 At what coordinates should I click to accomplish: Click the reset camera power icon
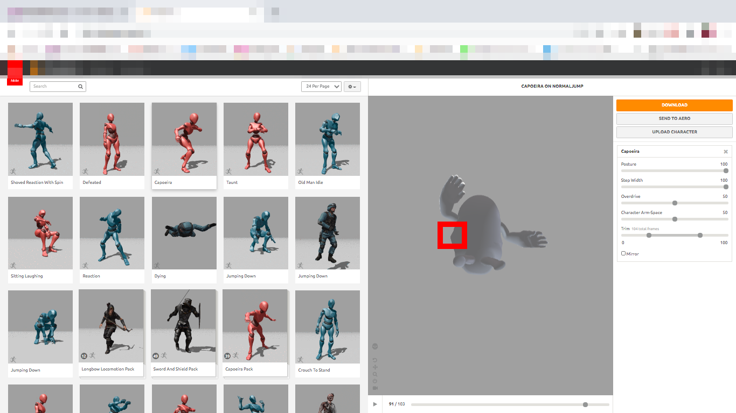point(375,381)
